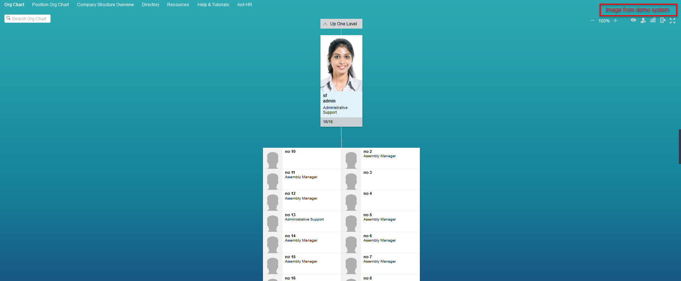681x281 pixels.
Task: Select the no 15 name
Action: (290, 257)
